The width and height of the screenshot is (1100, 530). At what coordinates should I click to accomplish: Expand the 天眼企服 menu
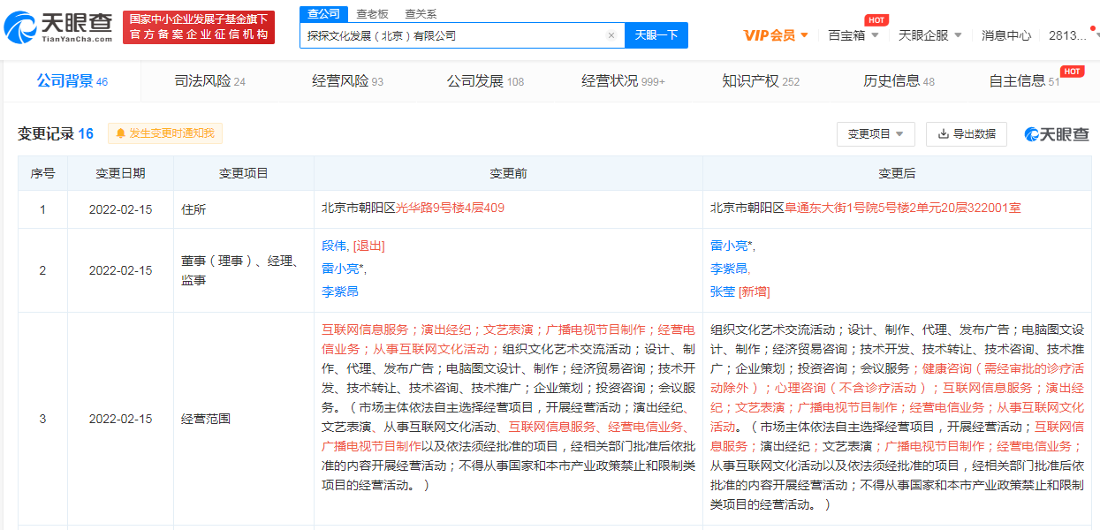coord(929,35)
